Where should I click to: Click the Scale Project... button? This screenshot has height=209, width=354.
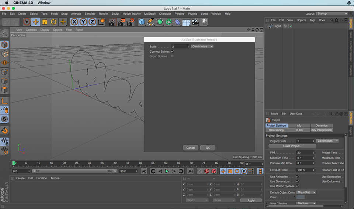coord(292,146)
